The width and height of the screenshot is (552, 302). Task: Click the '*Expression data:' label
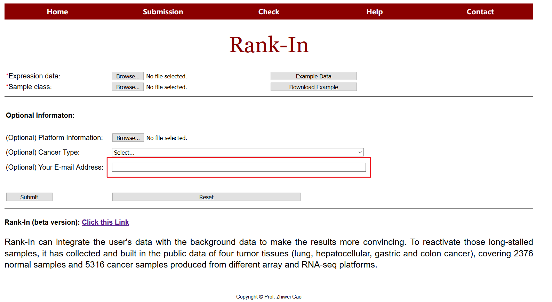pyautogui.click(x=33, y=76)
